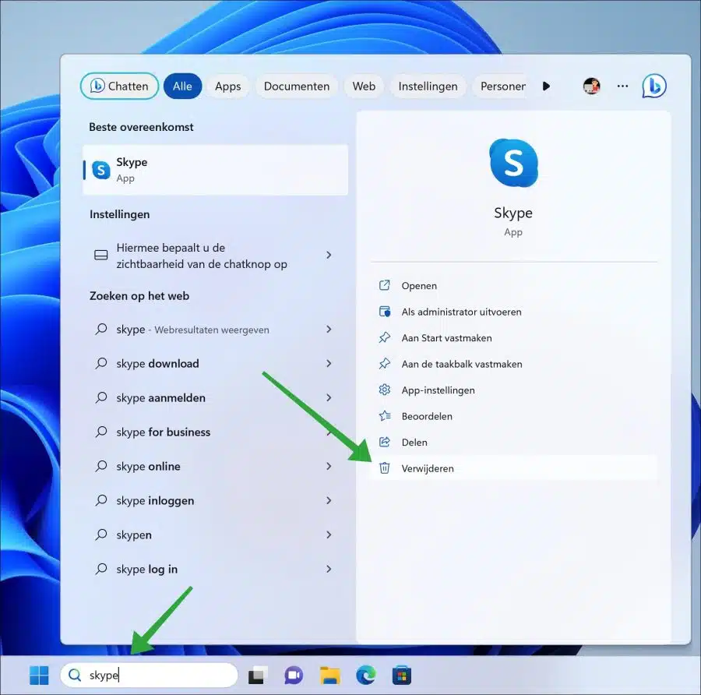This screenshot has height=695, width=701.
Task: Open the Teams Chat taskbar icon
Action: click(x=294, y=675)
